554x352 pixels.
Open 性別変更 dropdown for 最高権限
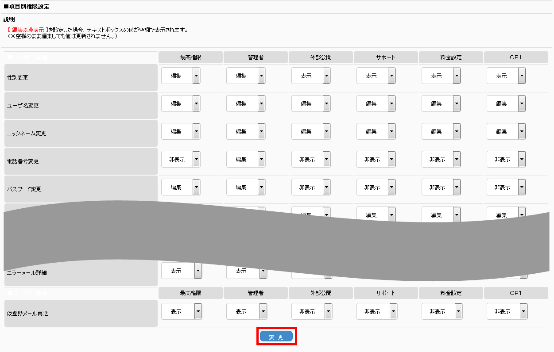(x=181, y=76)
